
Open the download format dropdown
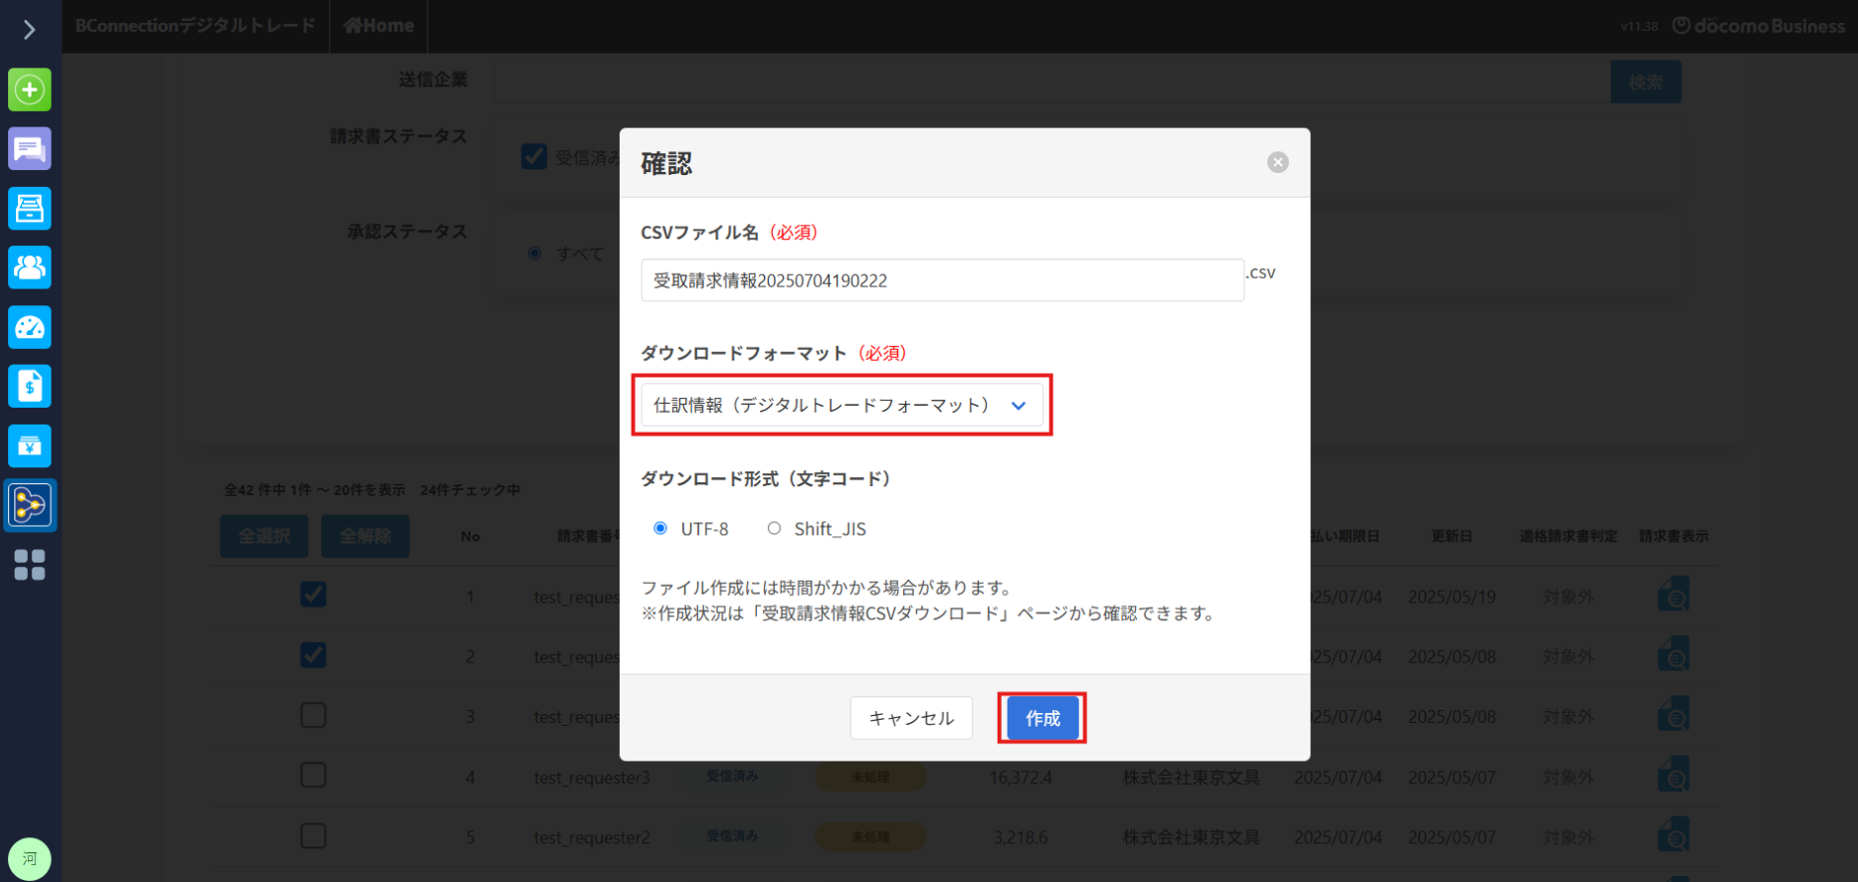(841, 406)
